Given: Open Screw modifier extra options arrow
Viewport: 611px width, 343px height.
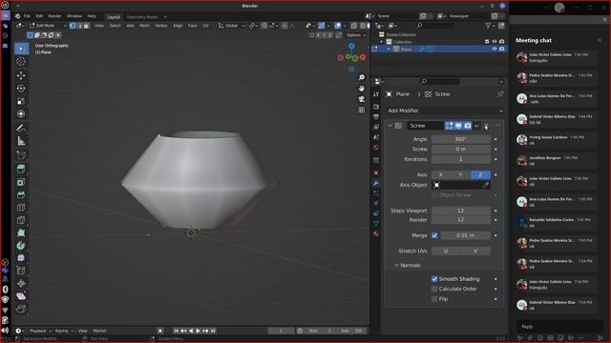Looking at the screenshot, I should coord(476,126).
